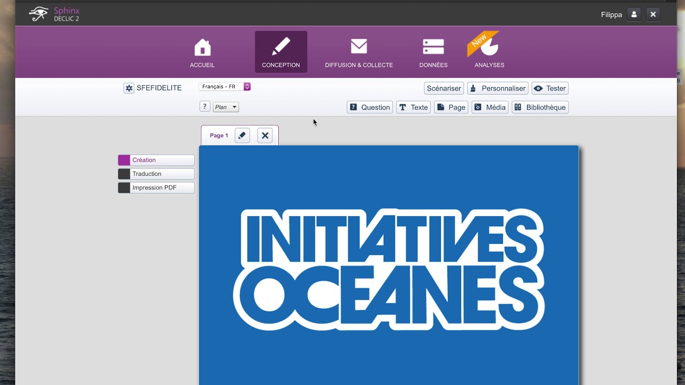Click the dark Impression PDF color square
The image size is (685, 385).
(124, 188)
